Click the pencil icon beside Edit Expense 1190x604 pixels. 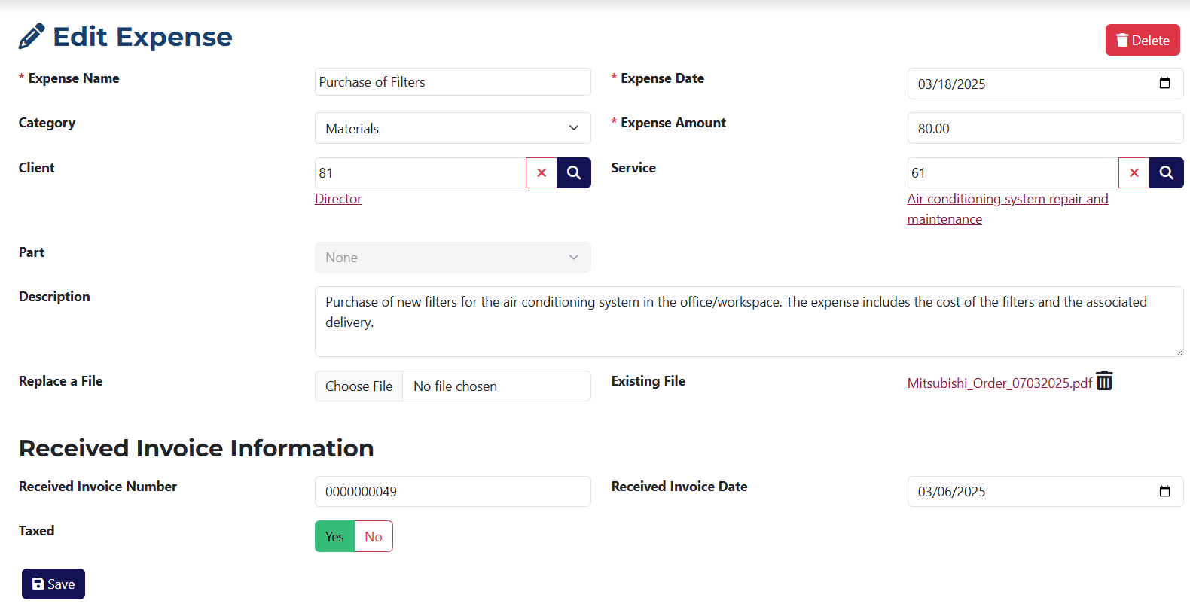(x=32, y=36)
